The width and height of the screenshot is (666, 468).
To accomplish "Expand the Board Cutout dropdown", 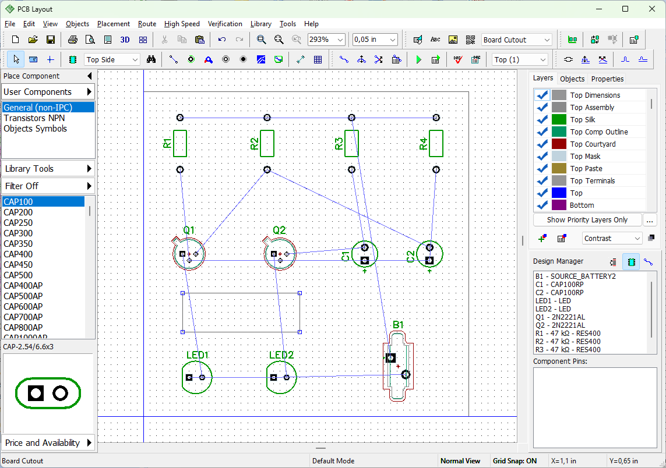I will [516, 40].
